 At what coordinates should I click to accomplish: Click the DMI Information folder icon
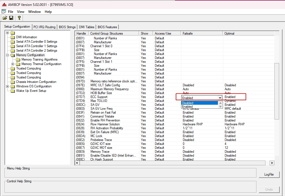coord(13,37)
